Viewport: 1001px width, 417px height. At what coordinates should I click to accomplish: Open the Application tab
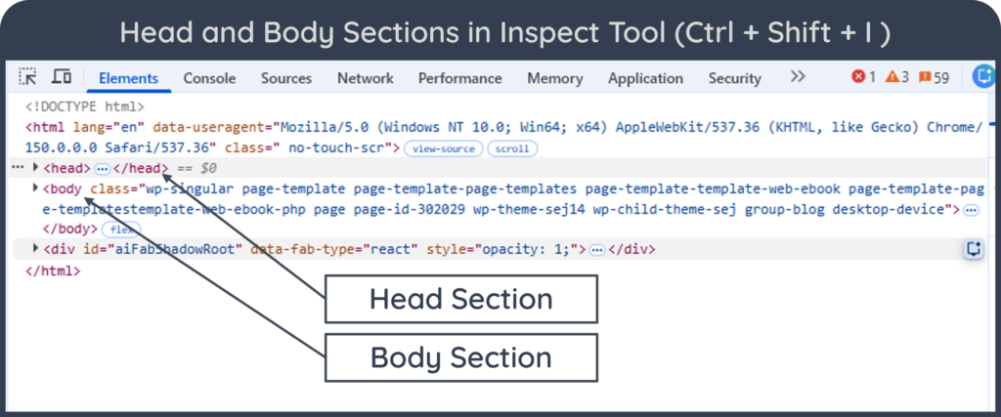tap(645, 78)
